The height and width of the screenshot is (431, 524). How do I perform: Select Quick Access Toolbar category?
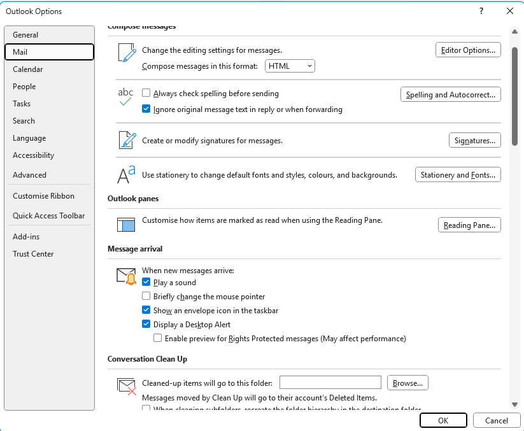[50, 216]
